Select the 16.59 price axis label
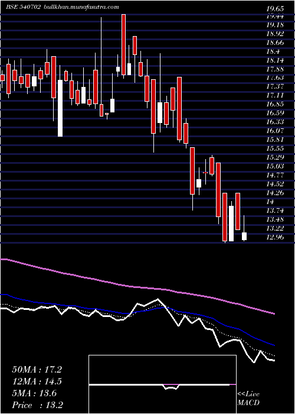The height and width of the screenshot is (414, 295). click(x=275, y=113)
